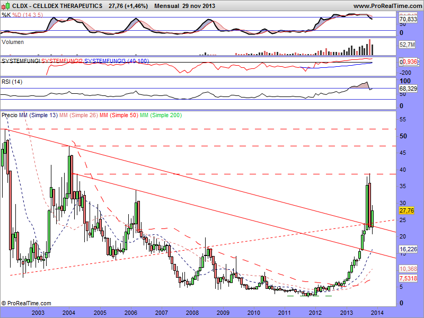Click the 40 price axis level
Screen dimensions: 424x318
(x=403, y=170)
